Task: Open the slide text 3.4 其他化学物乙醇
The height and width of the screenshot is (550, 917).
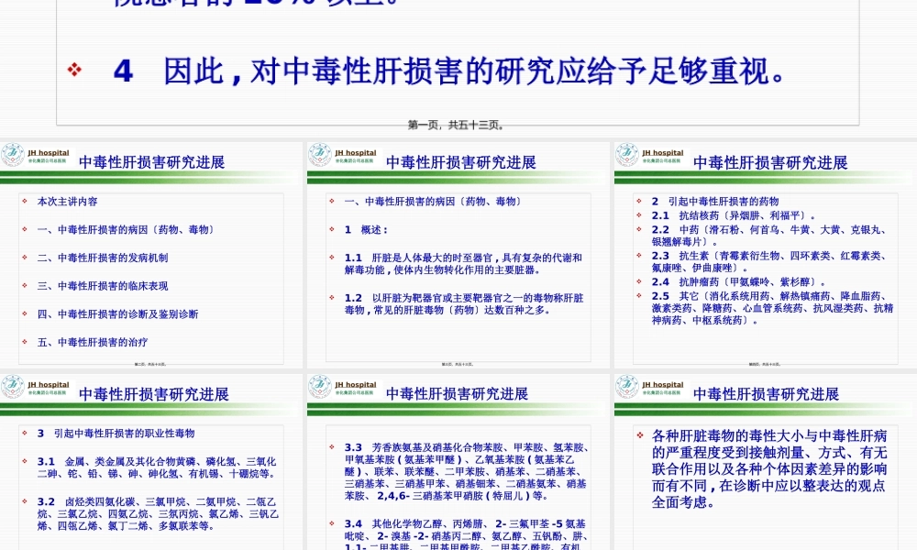Action: [x=464, y=529]
